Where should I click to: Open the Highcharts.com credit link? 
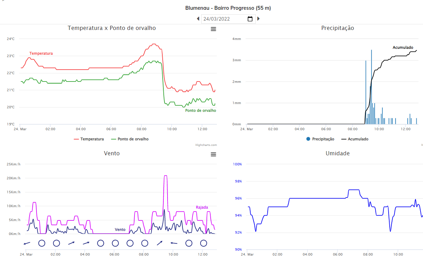[x=206, y=145]
